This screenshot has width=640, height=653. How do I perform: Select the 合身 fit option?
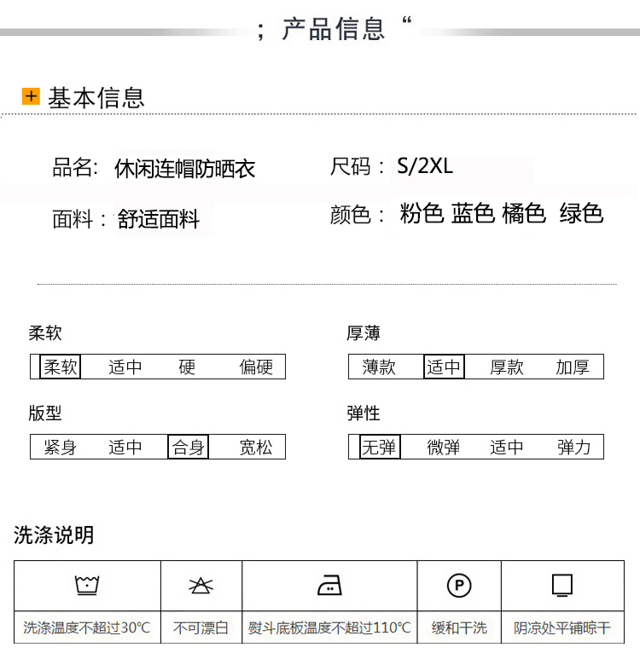tap(189, 447)
